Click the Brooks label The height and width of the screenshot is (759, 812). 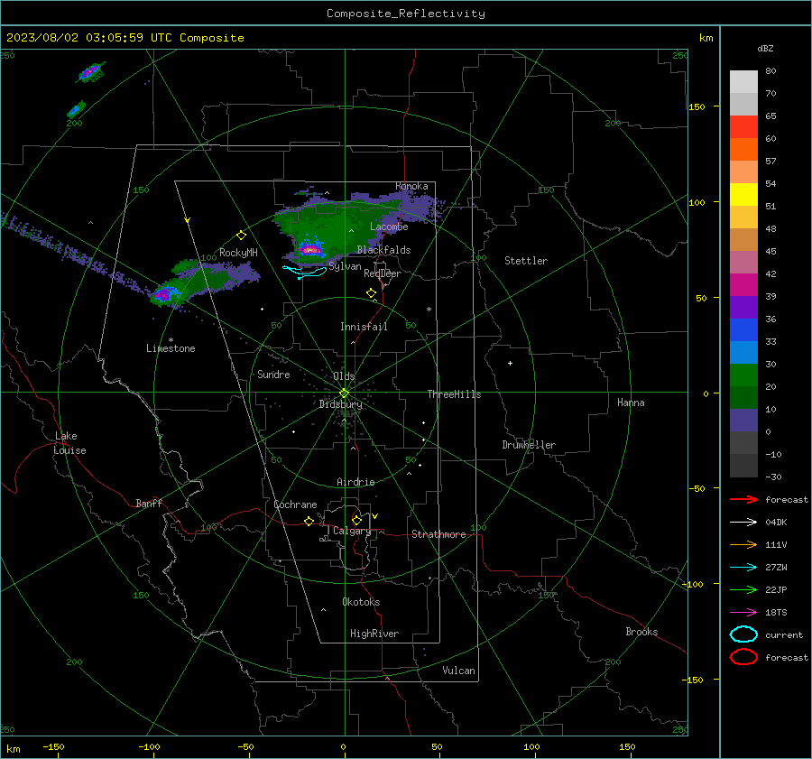pos(641,632)
